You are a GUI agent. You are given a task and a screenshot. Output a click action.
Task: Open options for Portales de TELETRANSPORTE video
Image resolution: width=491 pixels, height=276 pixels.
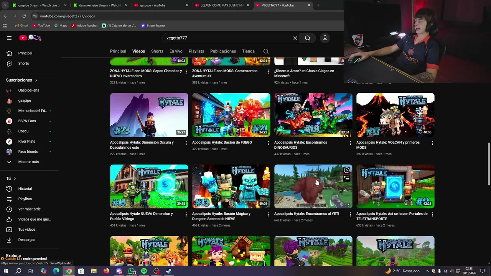click(432, 214)
